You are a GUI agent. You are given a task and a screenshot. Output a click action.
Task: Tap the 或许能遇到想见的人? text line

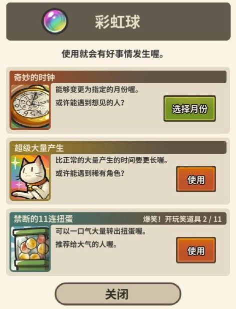pyautogui.click(x=90, y=103)
